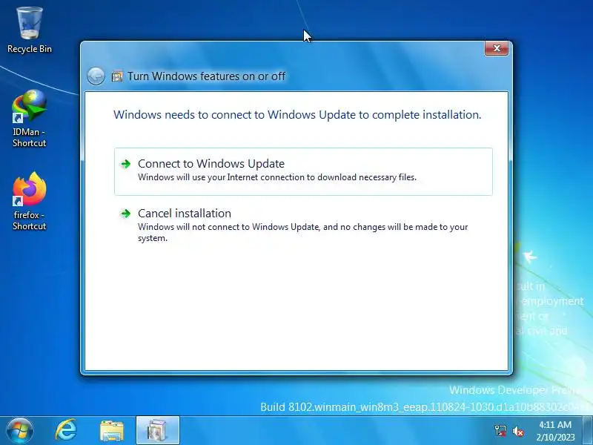Choose Cancel installation option

303,225
